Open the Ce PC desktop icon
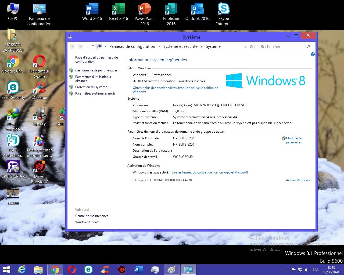 click(x=13, y=12)
